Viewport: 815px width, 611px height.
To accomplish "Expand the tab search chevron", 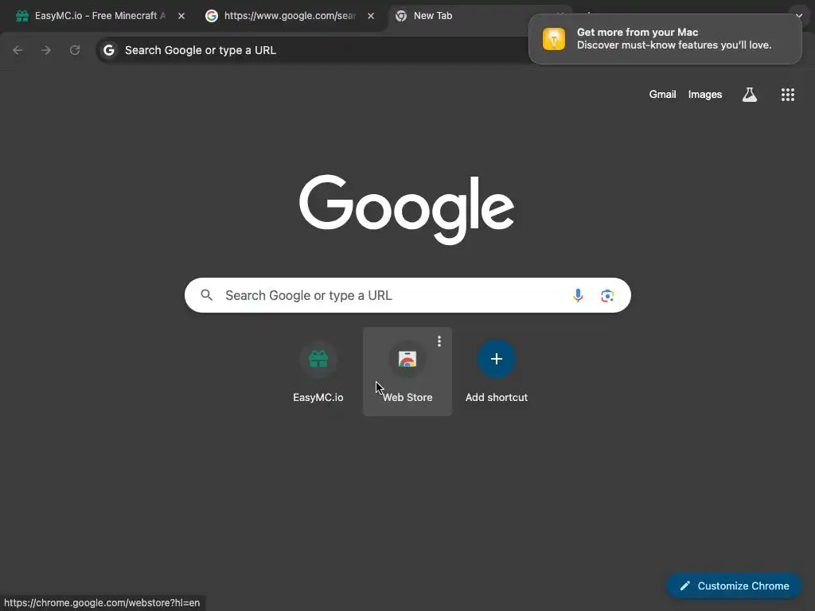I will [799, 16].
